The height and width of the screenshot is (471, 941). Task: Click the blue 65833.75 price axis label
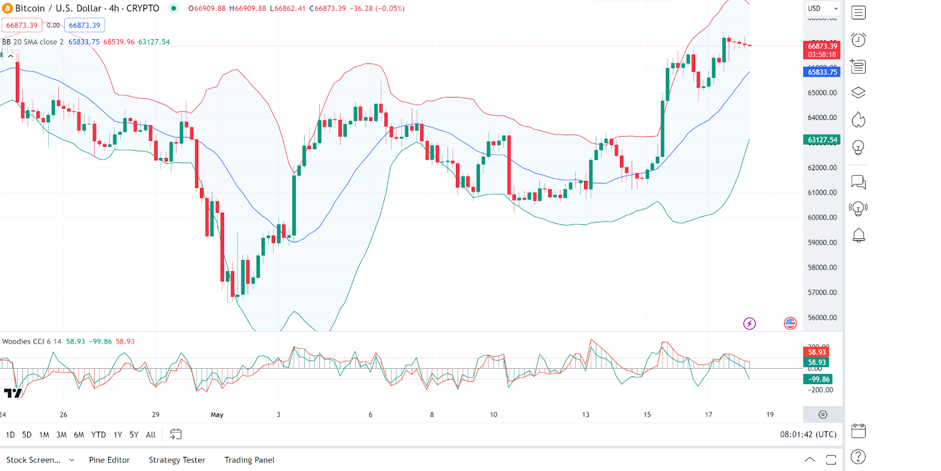(822, 72)
